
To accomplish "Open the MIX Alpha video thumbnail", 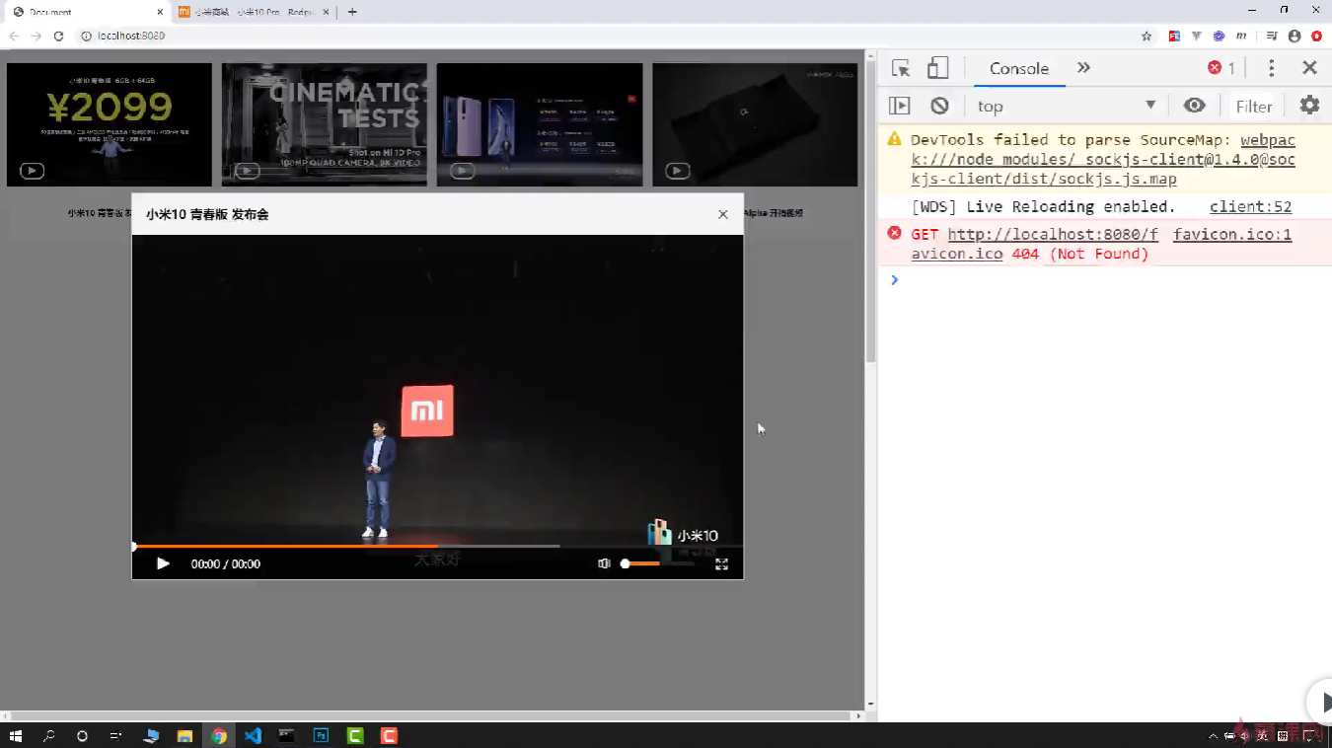I will point(755,124).
